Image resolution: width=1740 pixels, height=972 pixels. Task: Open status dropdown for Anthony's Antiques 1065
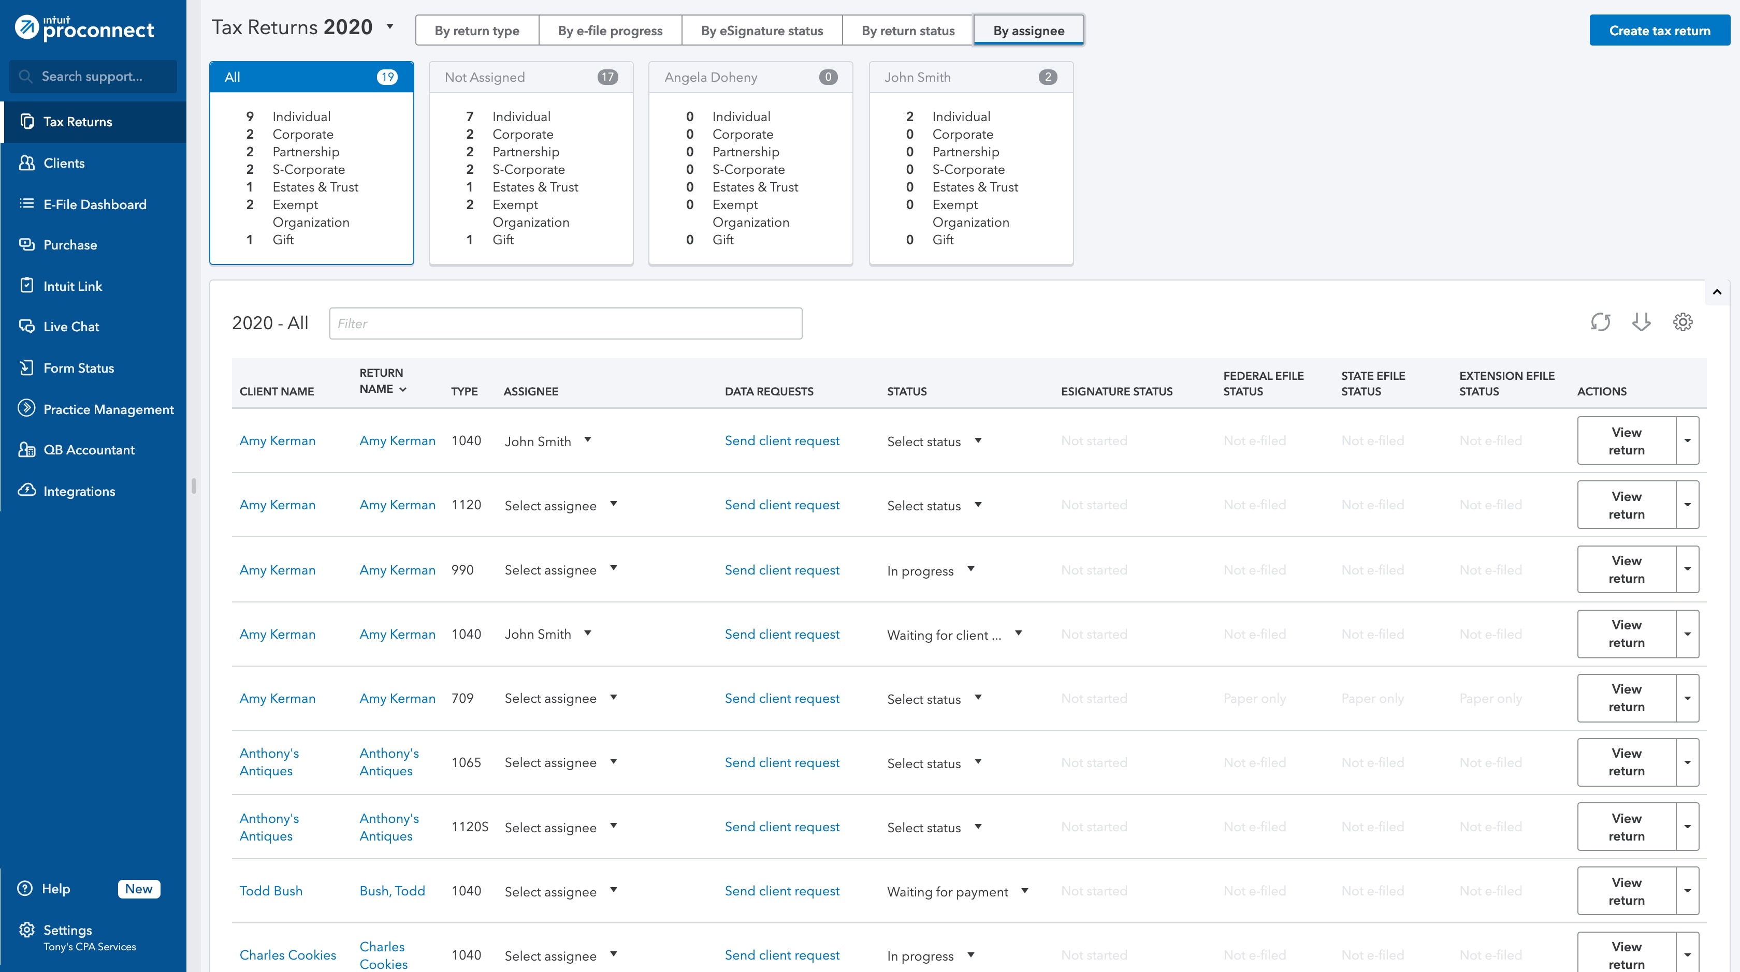coord(934,763)
